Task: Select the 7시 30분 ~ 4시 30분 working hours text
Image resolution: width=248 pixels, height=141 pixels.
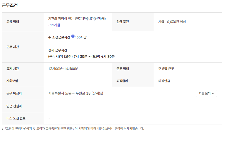Action: click(81, 56)
